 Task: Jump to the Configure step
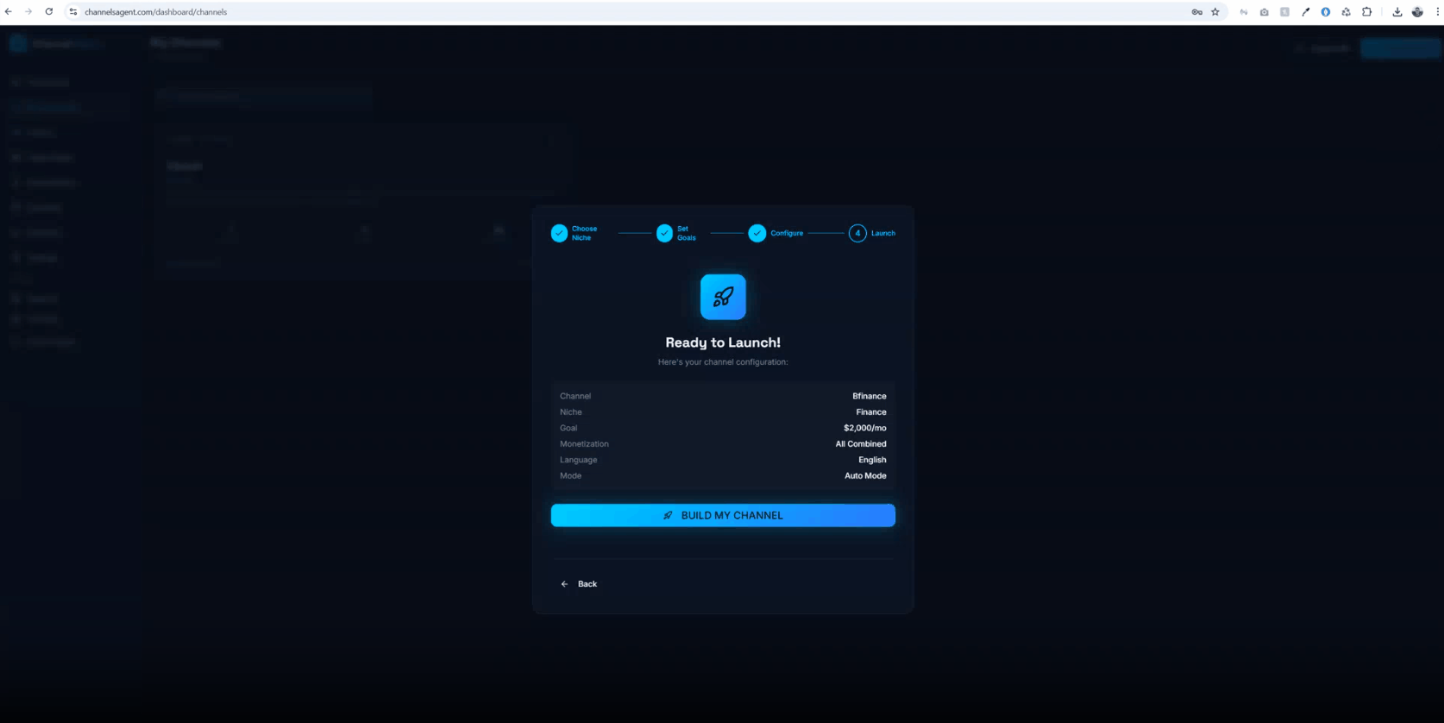coord(757,233)
